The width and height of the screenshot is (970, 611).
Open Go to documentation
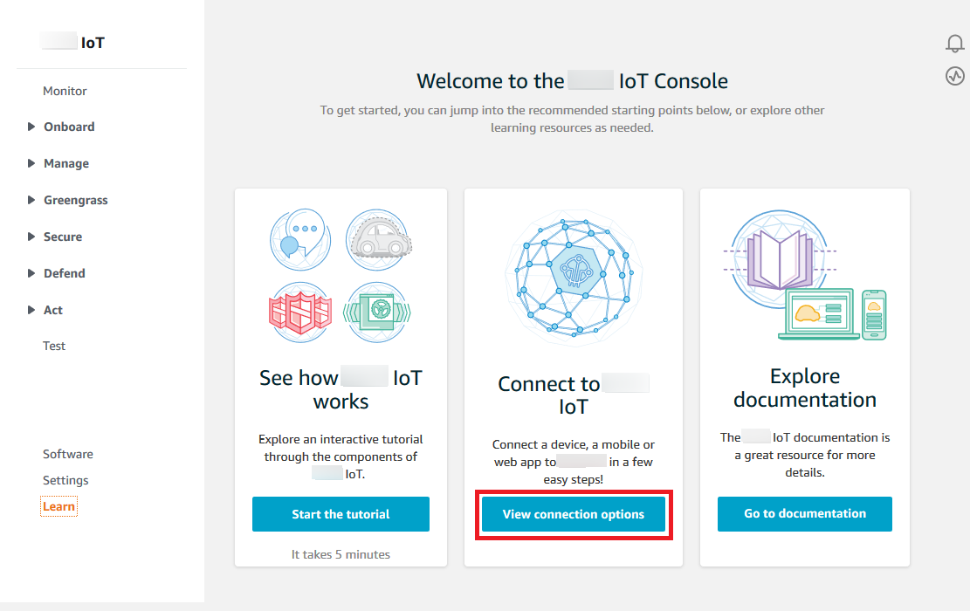coord(804,514)
